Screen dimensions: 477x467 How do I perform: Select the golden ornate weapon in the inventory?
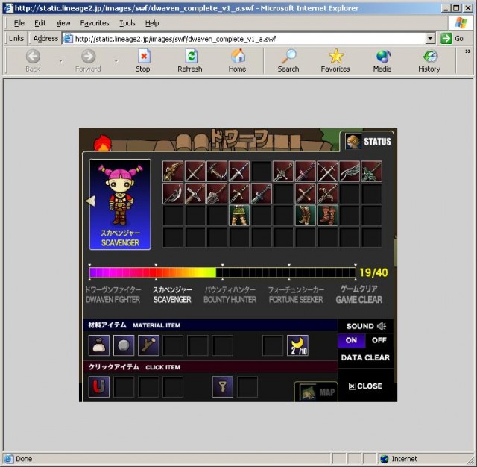click(173, 172)
